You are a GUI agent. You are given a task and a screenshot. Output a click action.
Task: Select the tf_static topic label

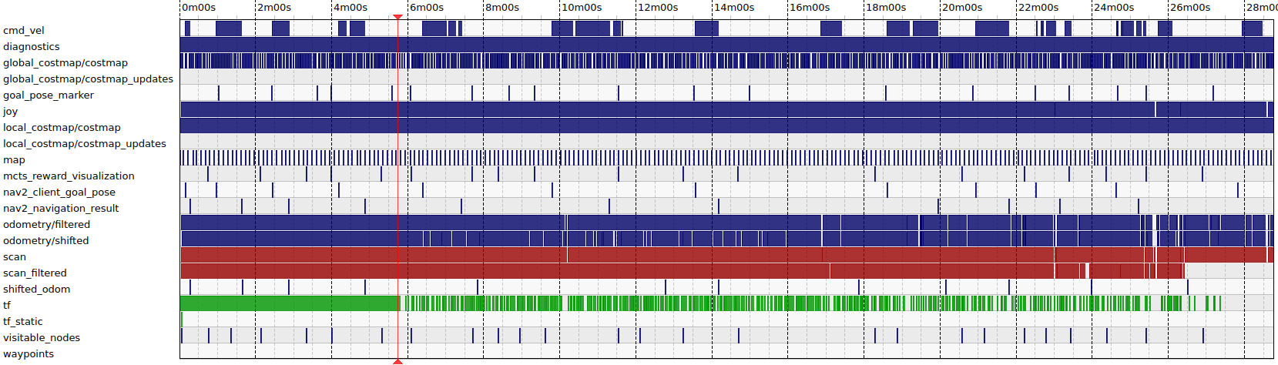23,322
